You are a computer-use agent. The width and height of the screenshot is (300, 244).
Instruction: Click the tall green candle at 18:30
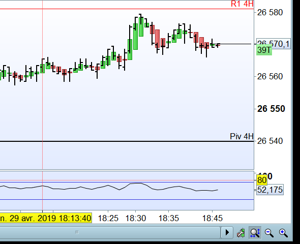[135, 37]
